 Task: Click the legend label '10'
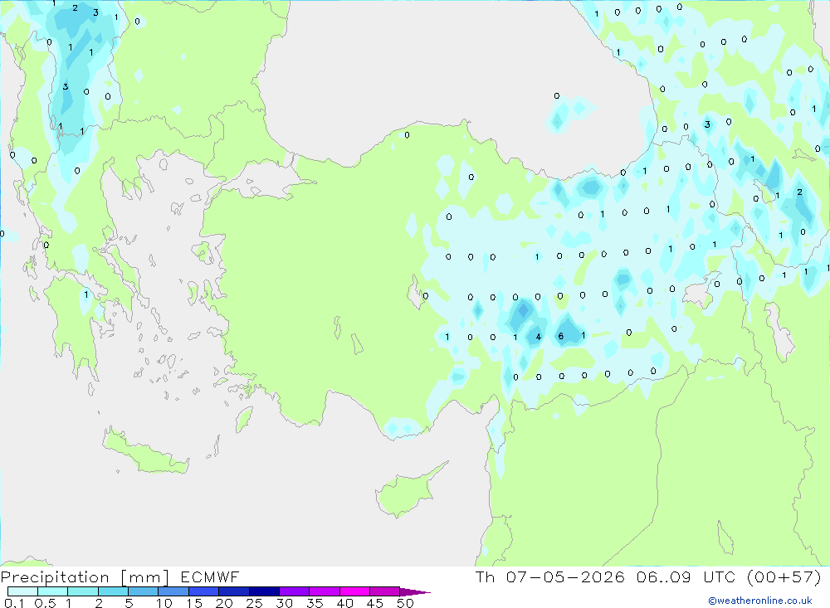[x=164, y=603]
